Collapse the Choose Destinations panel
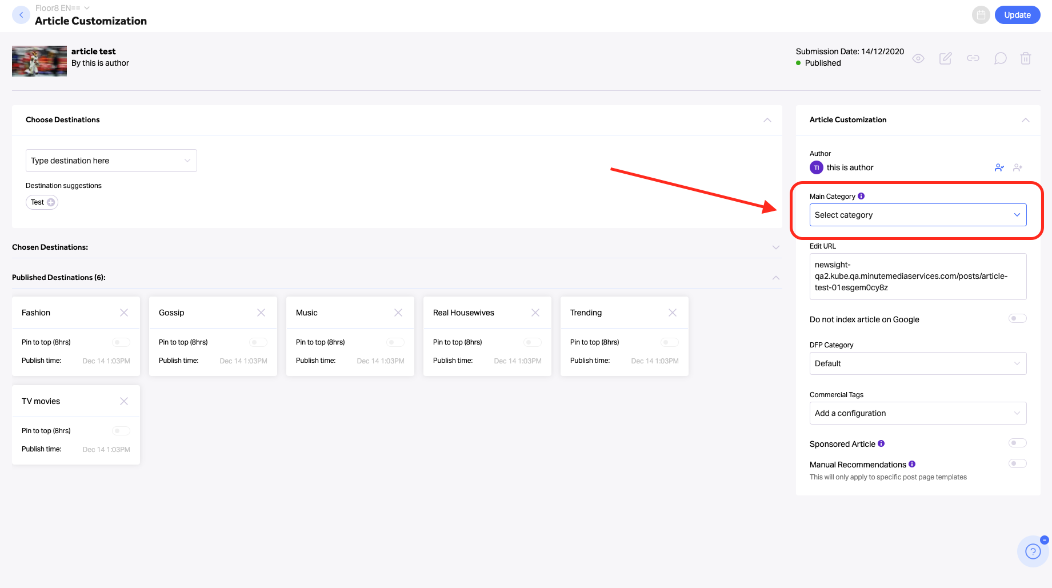This screenshot has height=588, width=1052. [x=767, y=120]
